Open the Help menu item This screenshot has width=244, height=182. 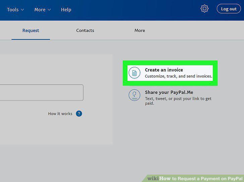(66, 10)
